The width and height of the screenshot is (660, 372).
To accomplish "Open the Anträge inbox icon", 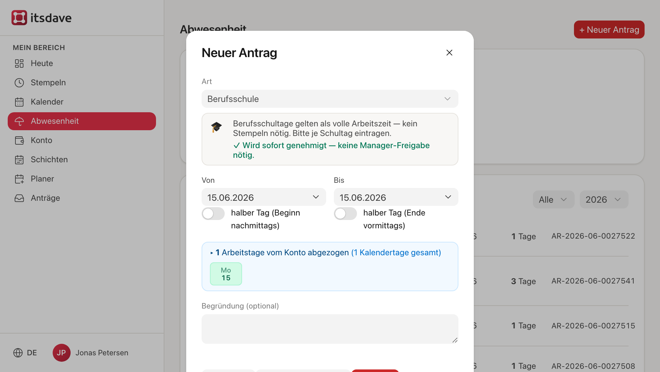I will click(x=19, y=198).
